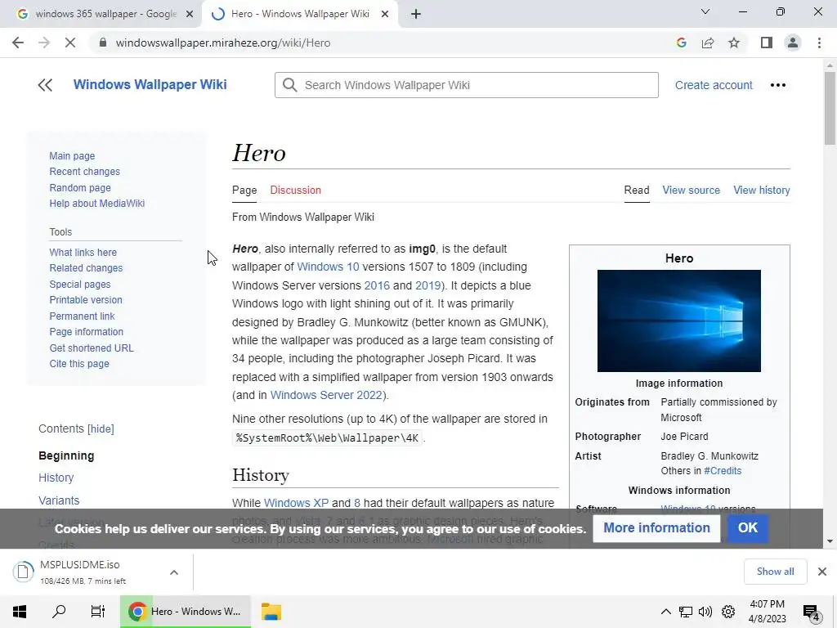Open the Windows Start menu
837x628 pixels.
click(x=20, y=612)
